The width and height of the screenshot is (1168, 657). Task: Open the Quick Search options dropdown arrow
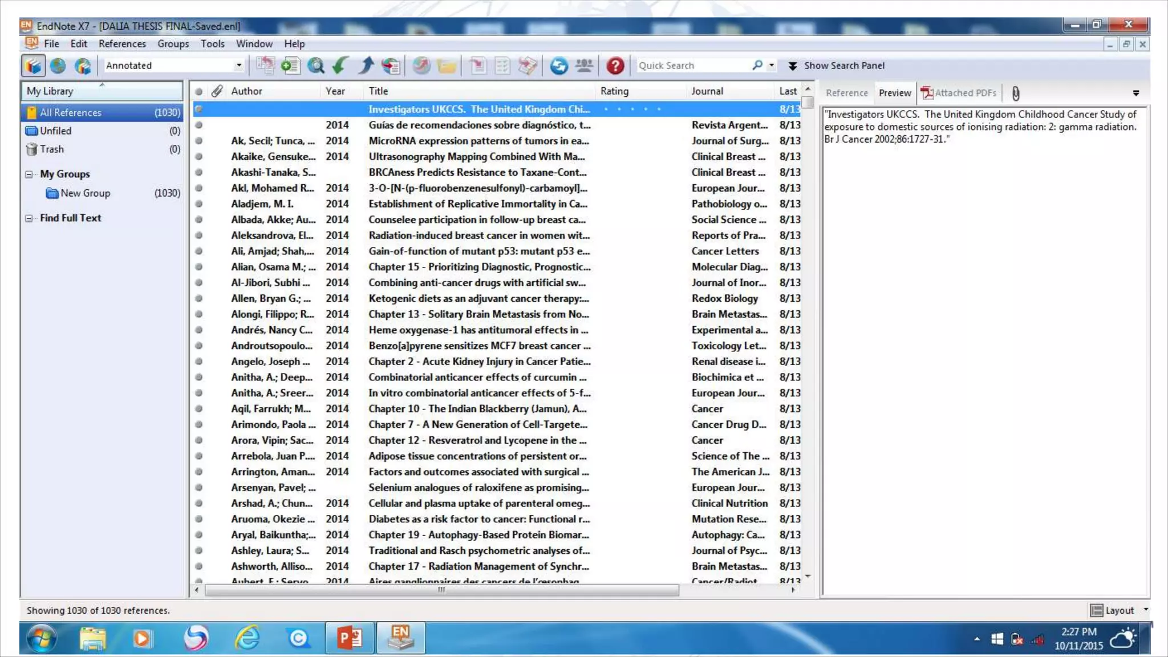[771, 66]
